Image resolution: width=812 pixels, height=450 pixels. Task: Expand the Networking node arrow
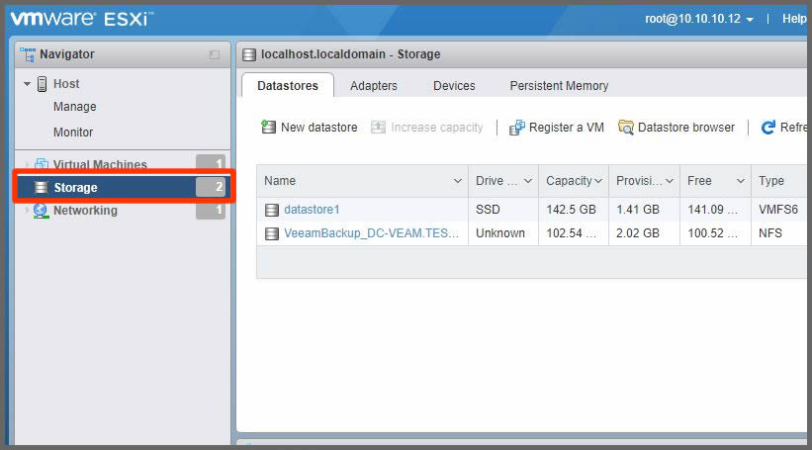tap(27, 211)
